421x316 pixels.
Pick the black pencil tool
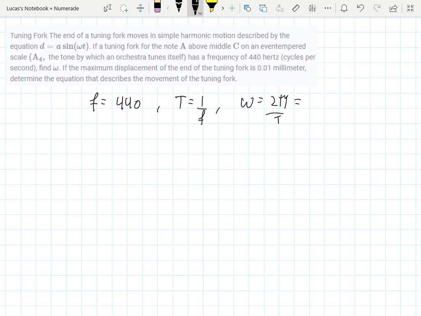tap(179, 7)
